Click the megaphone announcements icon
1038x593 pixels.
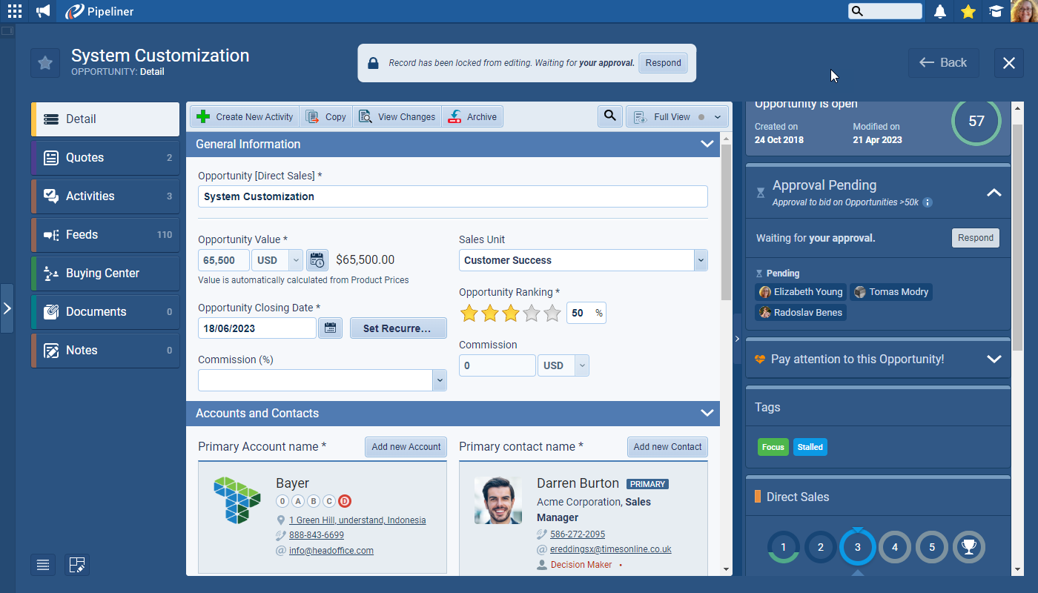click(x=44, y=11)
